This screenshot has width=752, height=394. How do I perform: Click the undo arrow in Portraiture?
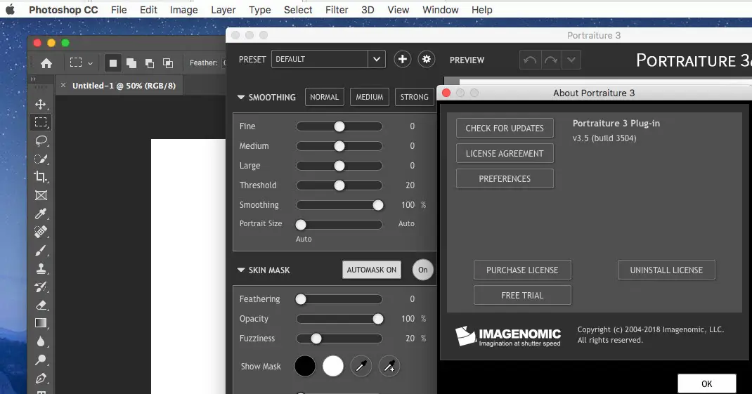click(x=530, y=60)
